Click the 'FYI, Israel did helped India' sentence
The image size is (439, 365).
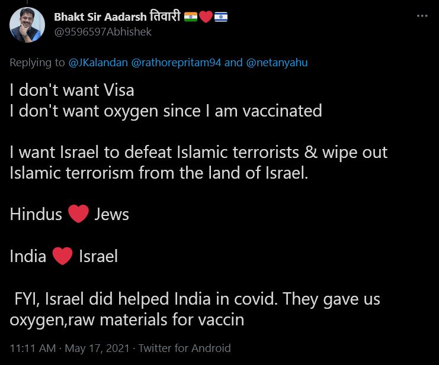click(x=196, y=299)
